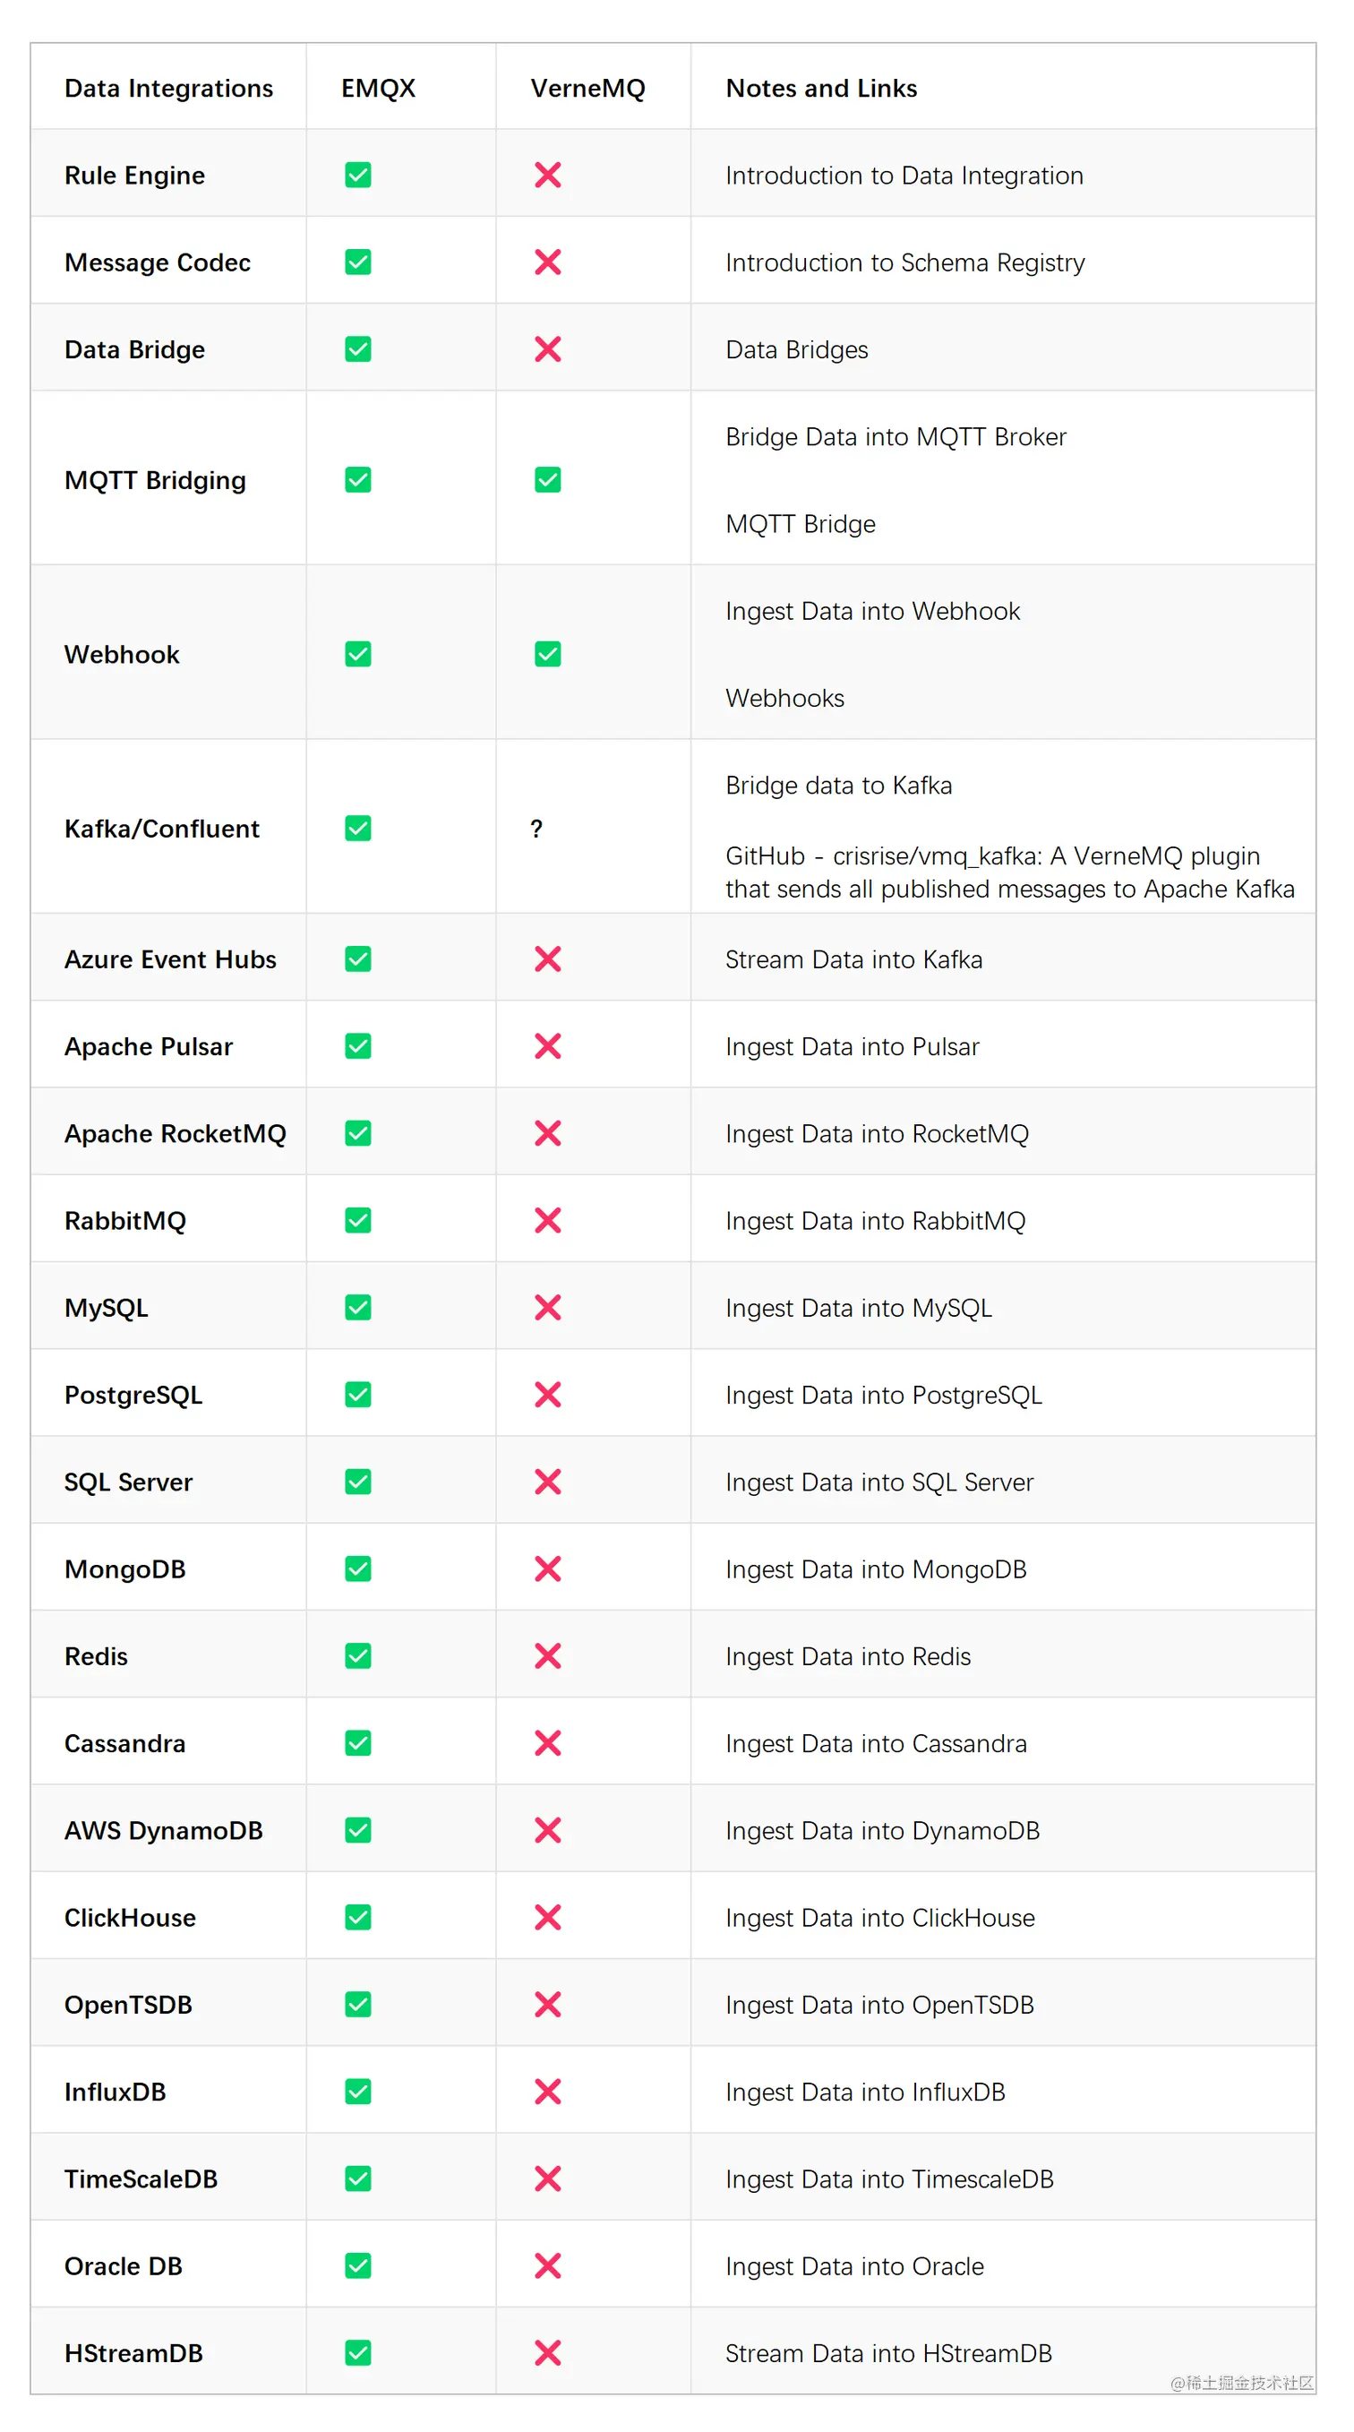Click the Data Integrations column header
1354x2432 pixels.
[x=168, y=88]
